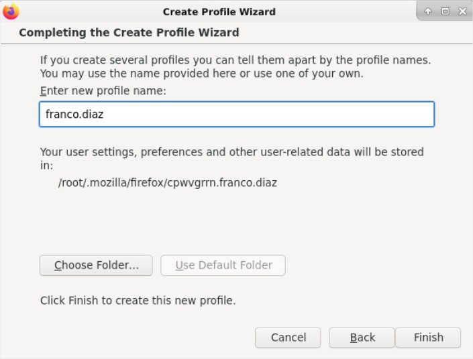This screenshot has width=473, height=359.
Task: Click the Firefox logo in title bar
Action: [x=11, y=11]
